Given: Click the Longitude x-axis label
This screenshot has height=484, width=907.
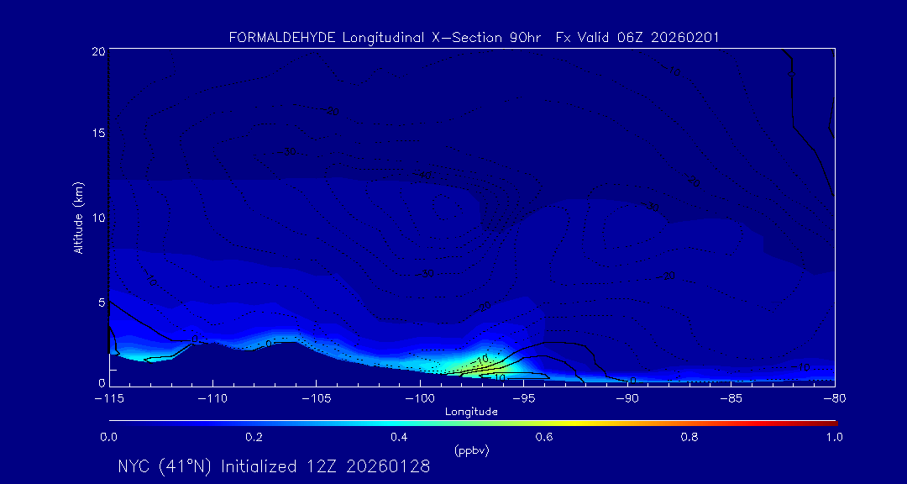Looking at the screenshot, I should 471,412.
